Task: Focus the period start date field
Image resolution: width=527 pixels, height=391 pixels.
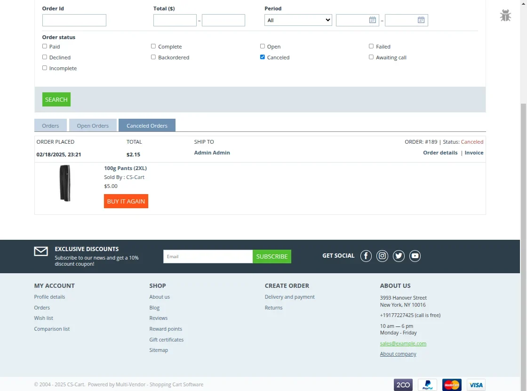Action: (357, 20)
